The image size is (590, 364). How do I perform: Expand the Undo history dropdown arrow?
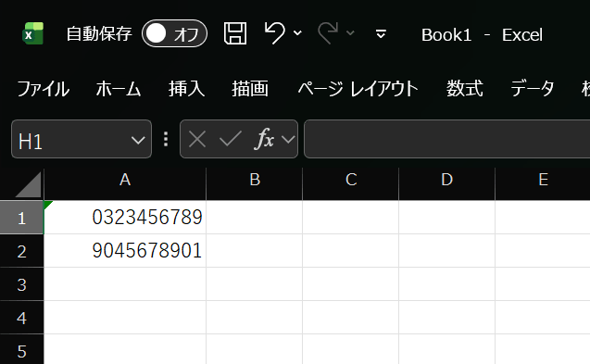tap(297, 33)
